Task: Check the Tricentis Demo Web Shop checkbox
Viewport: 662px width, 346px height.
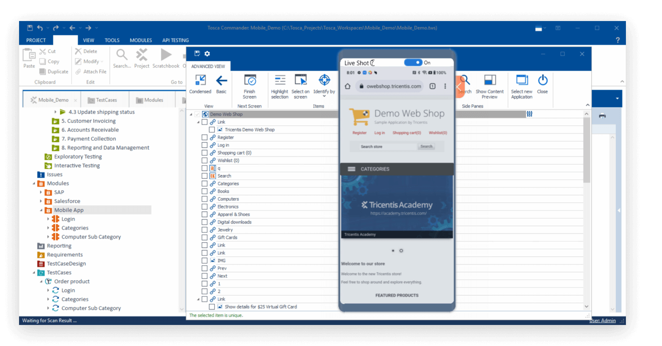Action: pos(212,129)
